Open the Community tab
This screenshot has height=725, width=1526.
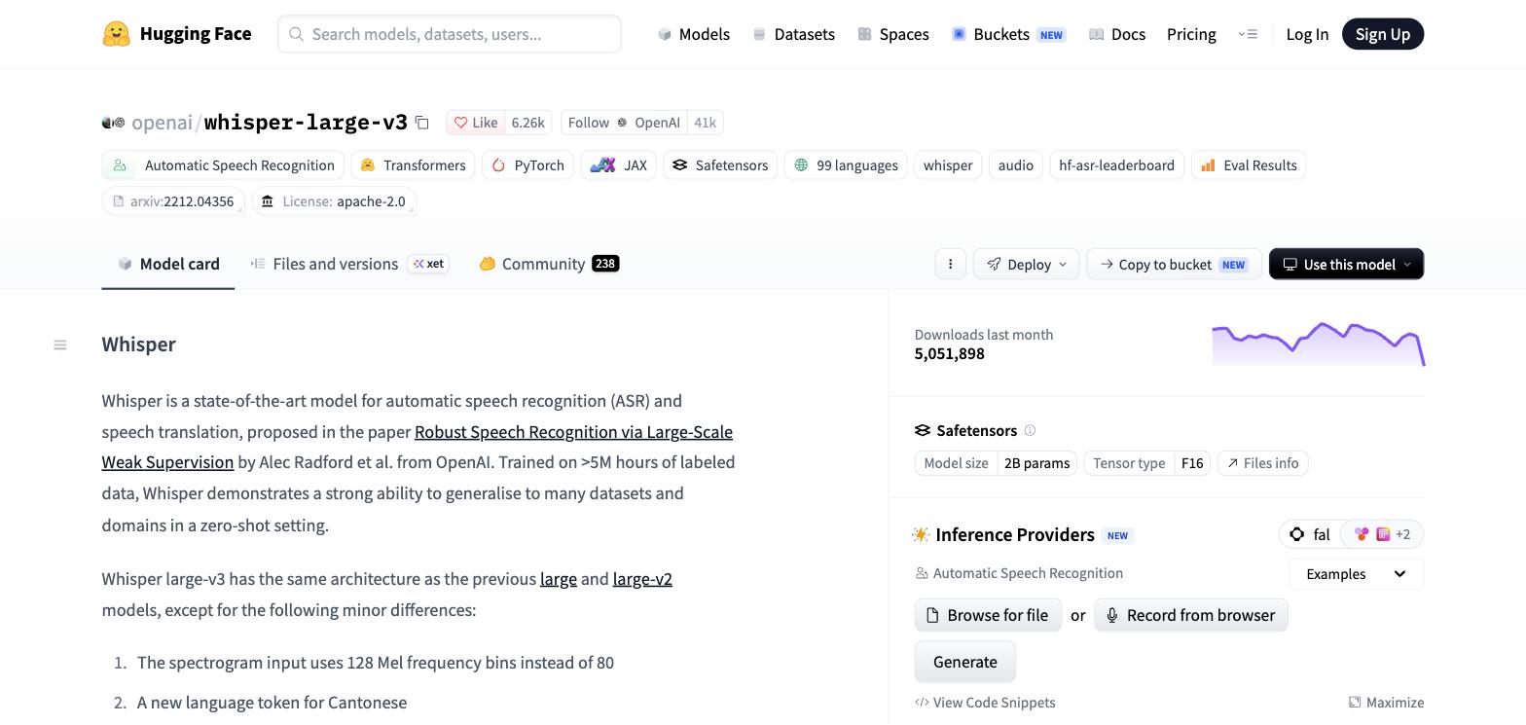click(549, 264)
